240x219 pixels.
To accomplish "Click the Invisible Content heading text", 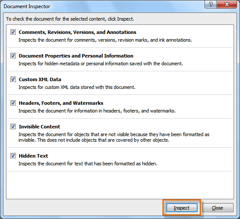I will point(39,127).
